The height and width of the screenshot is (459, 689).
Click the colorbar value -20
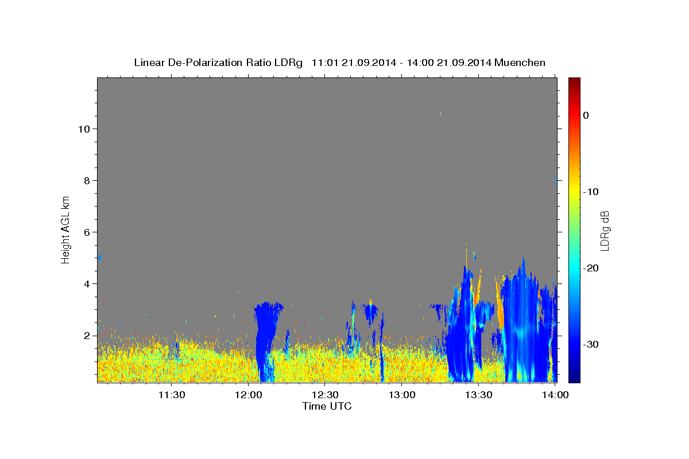point(590,268)
